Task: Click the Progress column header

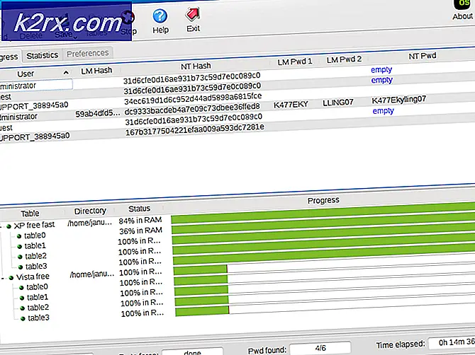Action: (323, 201)
